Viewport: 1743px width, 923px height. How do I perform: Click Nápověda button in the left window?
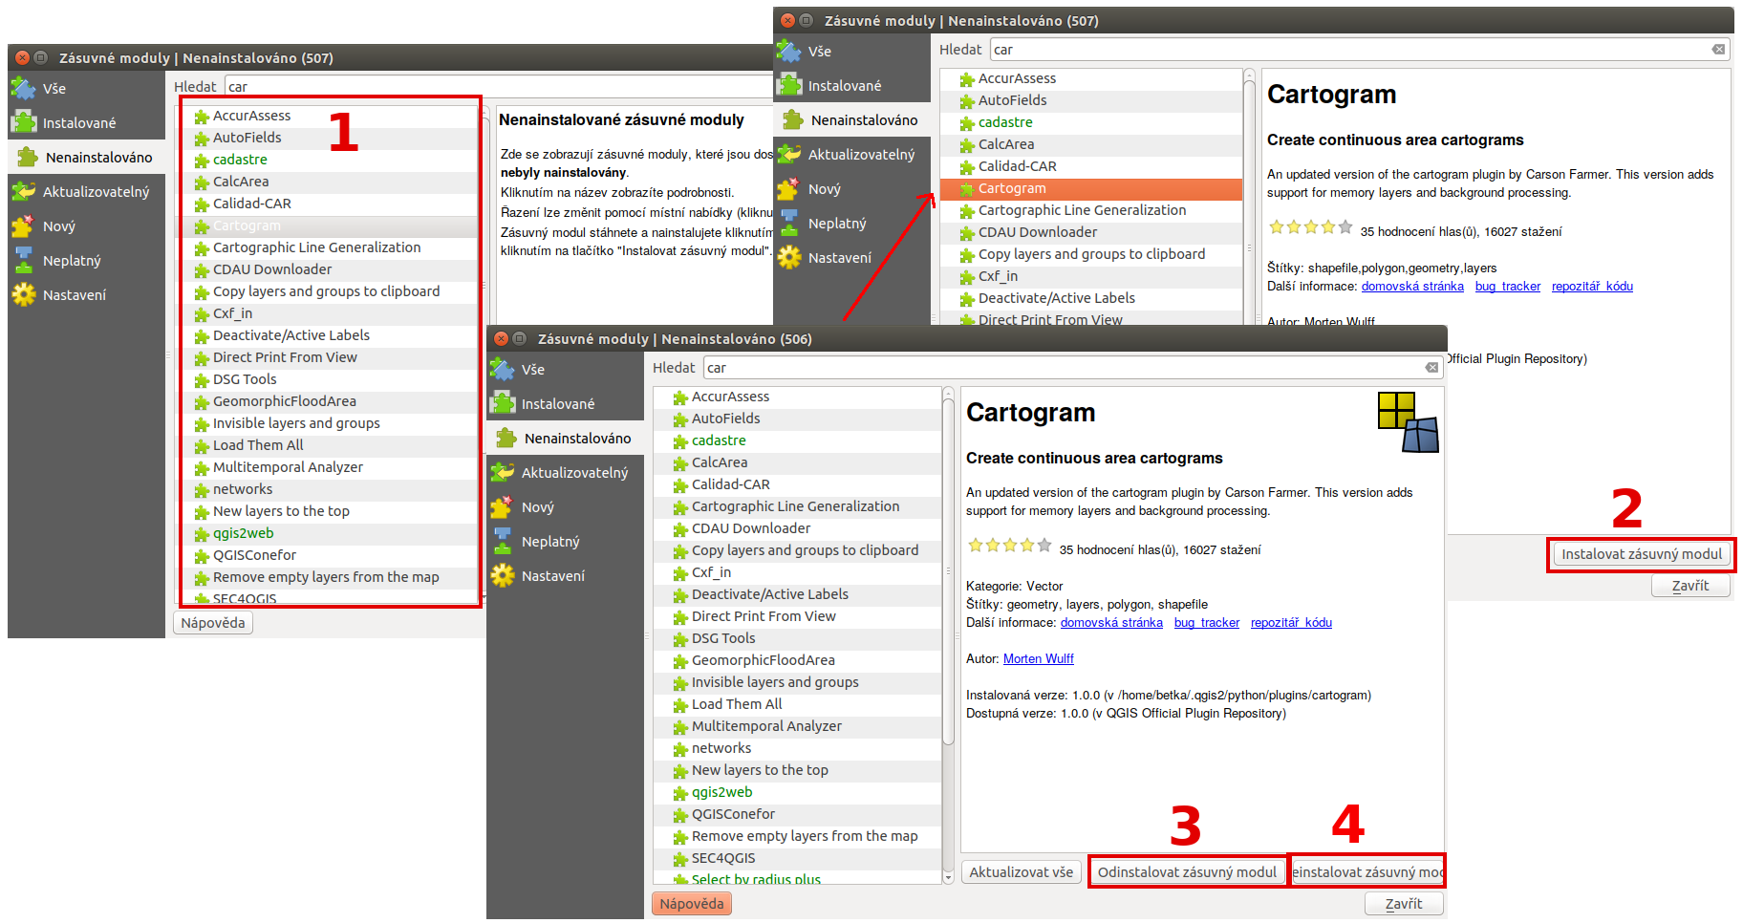click(x=213, y=623)
